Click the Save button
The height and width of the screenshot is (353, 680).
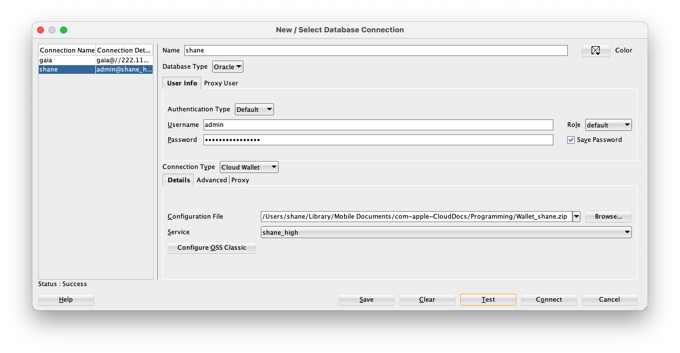pos(367,299)
